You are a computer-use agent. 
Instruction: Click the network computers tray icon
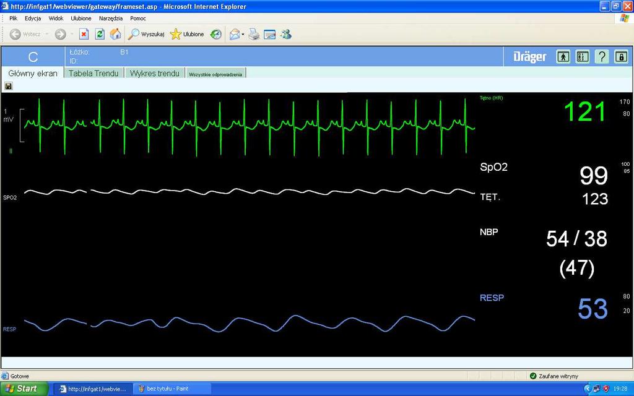tap(597, 389)
